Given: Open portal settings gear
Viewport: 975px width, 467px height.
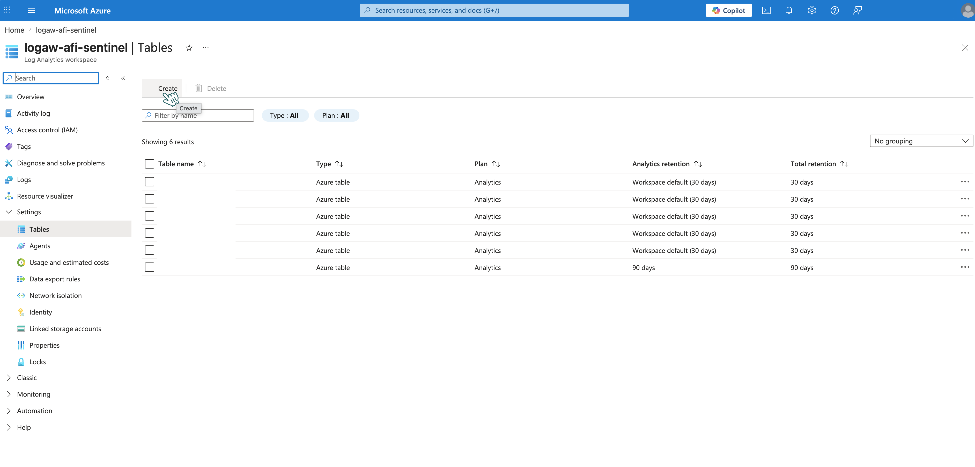Looking at the screenshot, I should pos(811,10).
